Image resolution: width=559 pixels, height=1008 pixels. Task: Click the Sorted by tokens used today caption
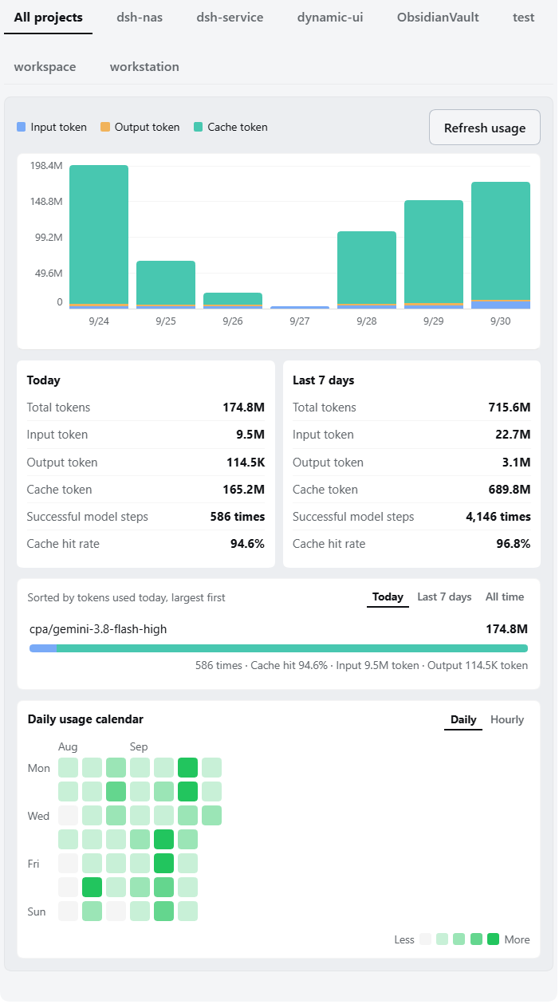126,597
